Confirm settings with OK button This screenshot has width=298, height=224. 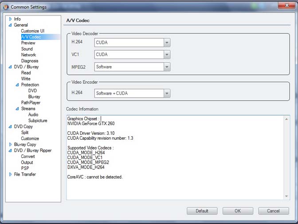[238, 211]
